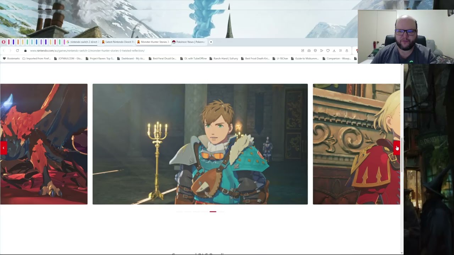
Task: Switch to the 'nintendo switch 2 direct' tab
Action: point(83,42)
